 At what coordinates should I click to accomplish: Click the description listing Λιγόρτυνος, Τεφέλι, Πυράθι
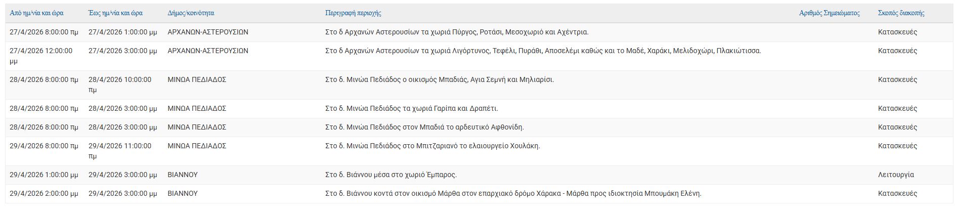click(543, 51)
